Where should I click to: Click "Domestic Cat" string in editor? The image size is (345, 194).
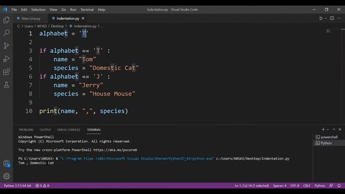click(x=114, y=68)
